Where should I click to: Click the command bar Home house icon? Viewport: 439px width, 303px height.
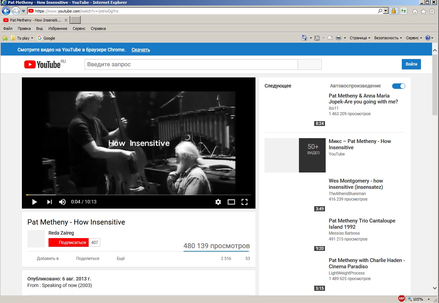(x=304, y=38)
